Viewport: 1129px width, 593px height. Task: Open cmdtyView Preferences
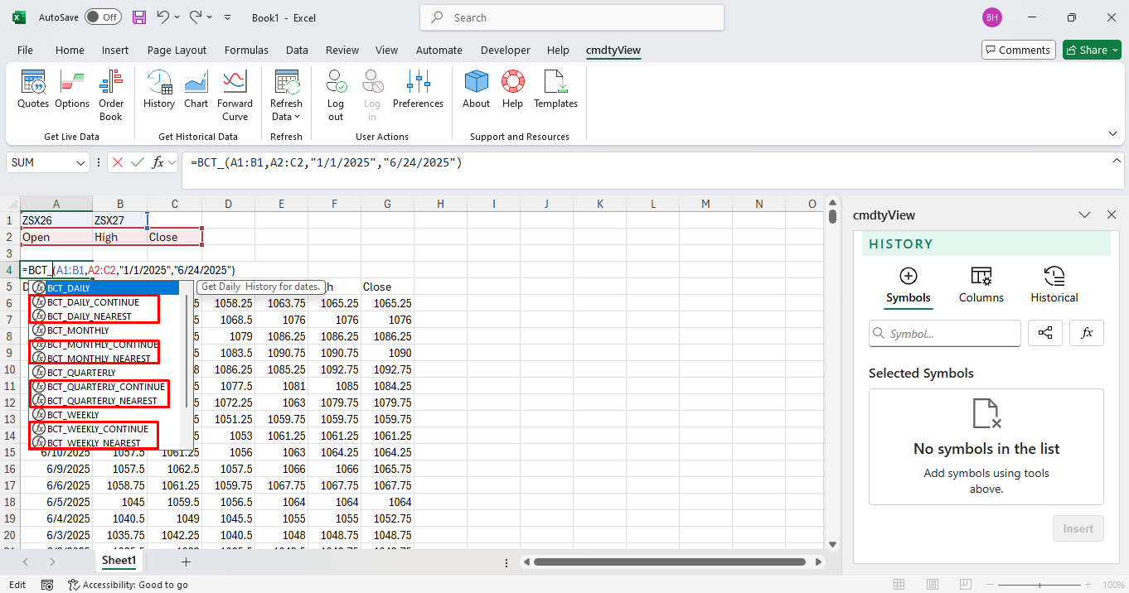(x=418, y=91)
